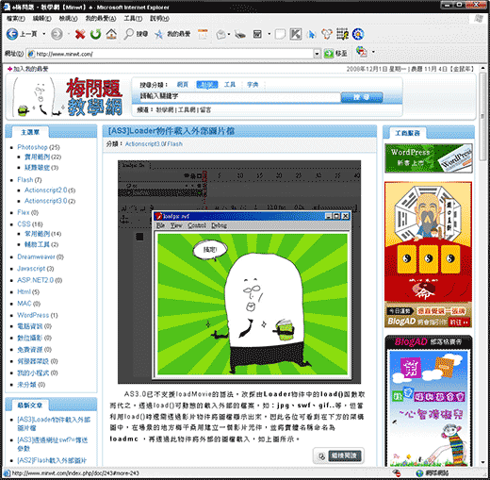Open the Home page house icon
The height and width of the screenshot is (480, 490).
111,34
